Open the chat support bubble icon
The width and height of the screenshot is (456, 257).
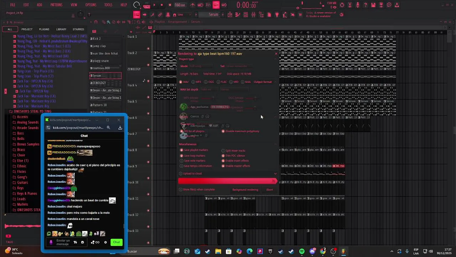(389, 5)
